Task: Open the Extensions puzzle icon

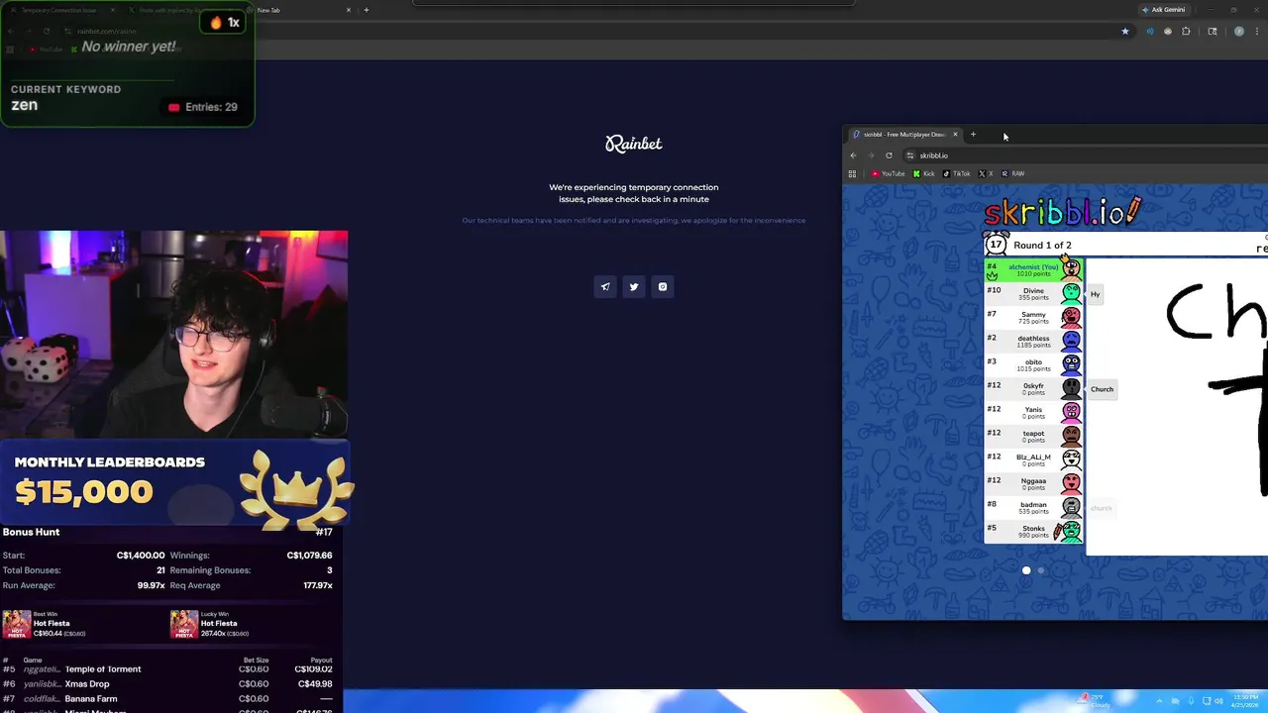Action: (x=1186, y=32)
